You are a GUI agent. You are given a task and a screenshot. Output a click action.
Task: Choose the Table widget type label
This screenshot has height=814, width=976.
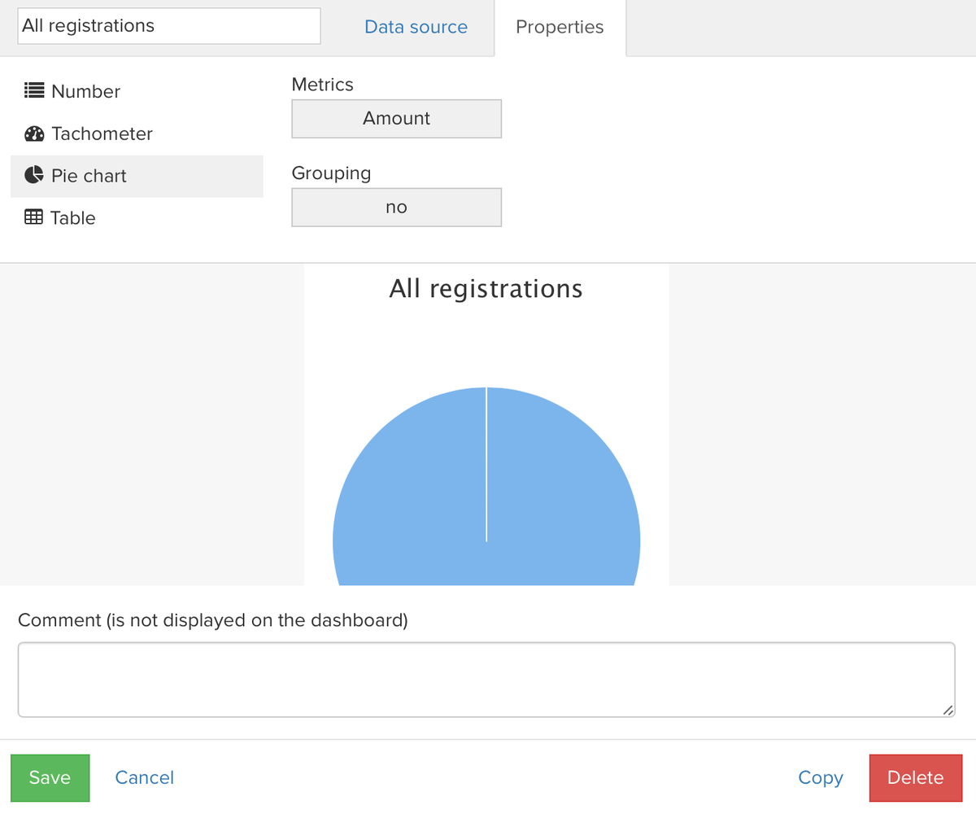[72, 218]
